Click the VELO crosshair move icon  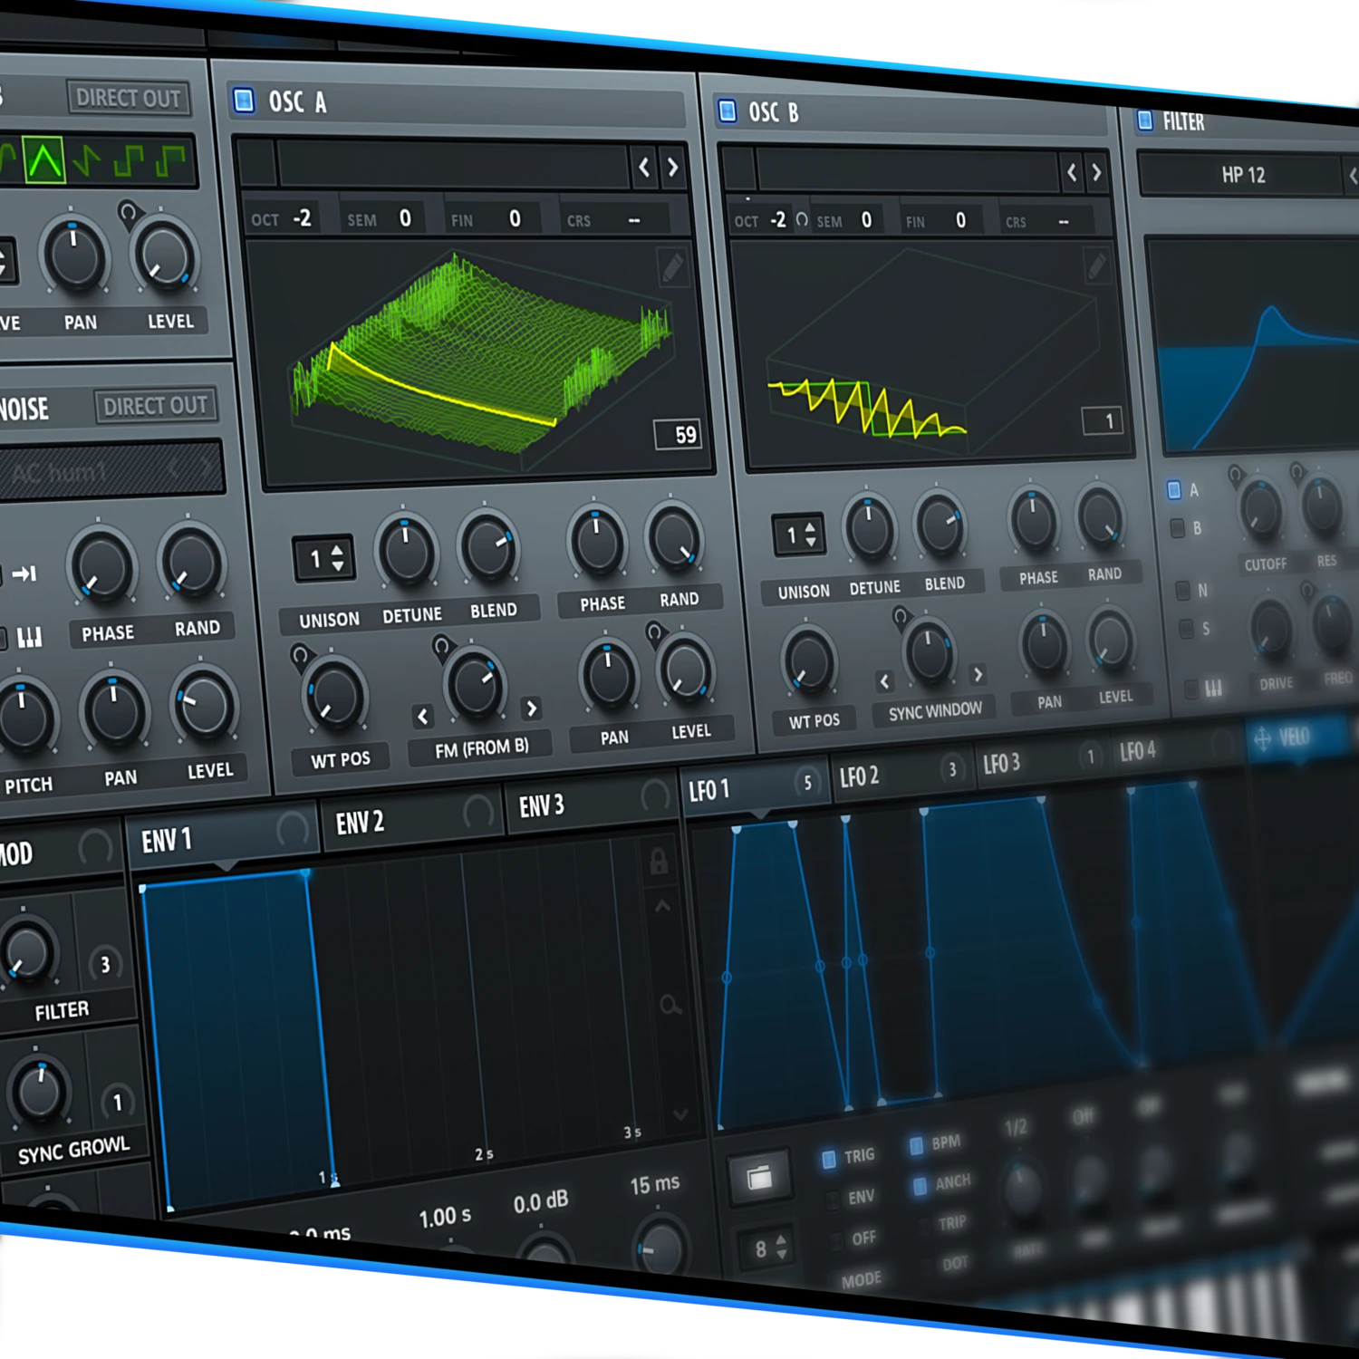(1262, 739)
